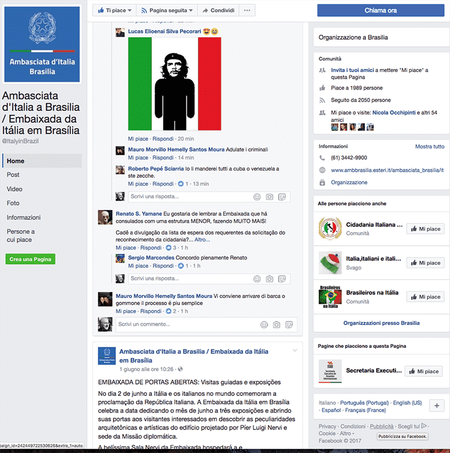Open the Altro footer dropdown

coord(347,433)
